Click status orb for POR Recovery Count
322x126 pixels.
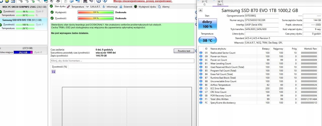click(x=201, y=96)
